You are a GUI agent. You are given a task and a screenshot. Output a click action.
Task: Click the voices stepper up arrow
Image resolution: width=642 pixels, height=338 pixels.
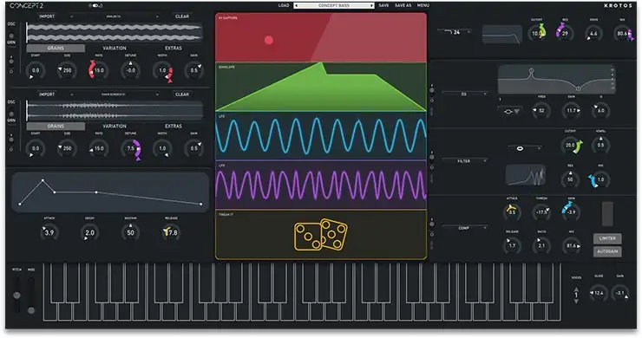pyautogui.click(x=576, y=289)
